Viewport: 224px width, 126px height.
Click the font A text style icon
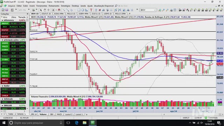(53, 10)
